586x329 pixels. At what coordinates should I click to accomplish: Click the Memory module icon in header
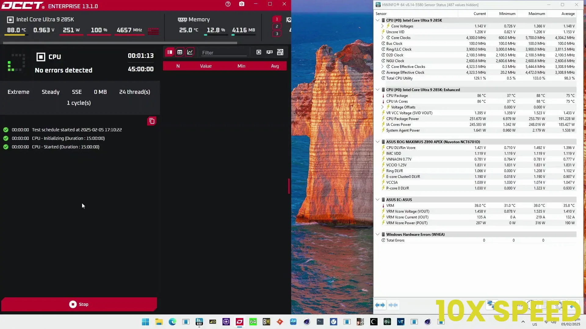pyautogui.click(x=182, y=19)
